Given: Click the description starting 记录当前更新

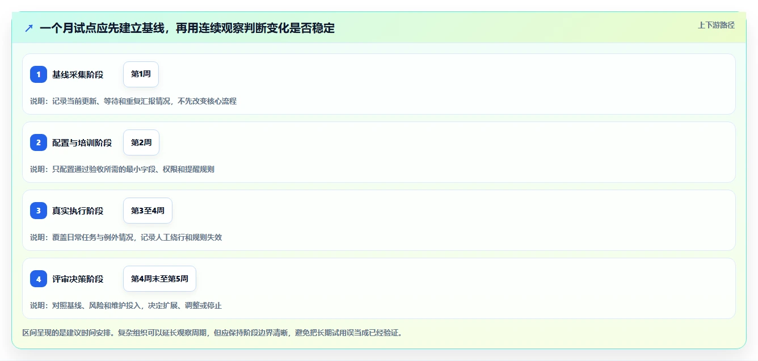Looking at the screenshot, I should tap(133, 101).
